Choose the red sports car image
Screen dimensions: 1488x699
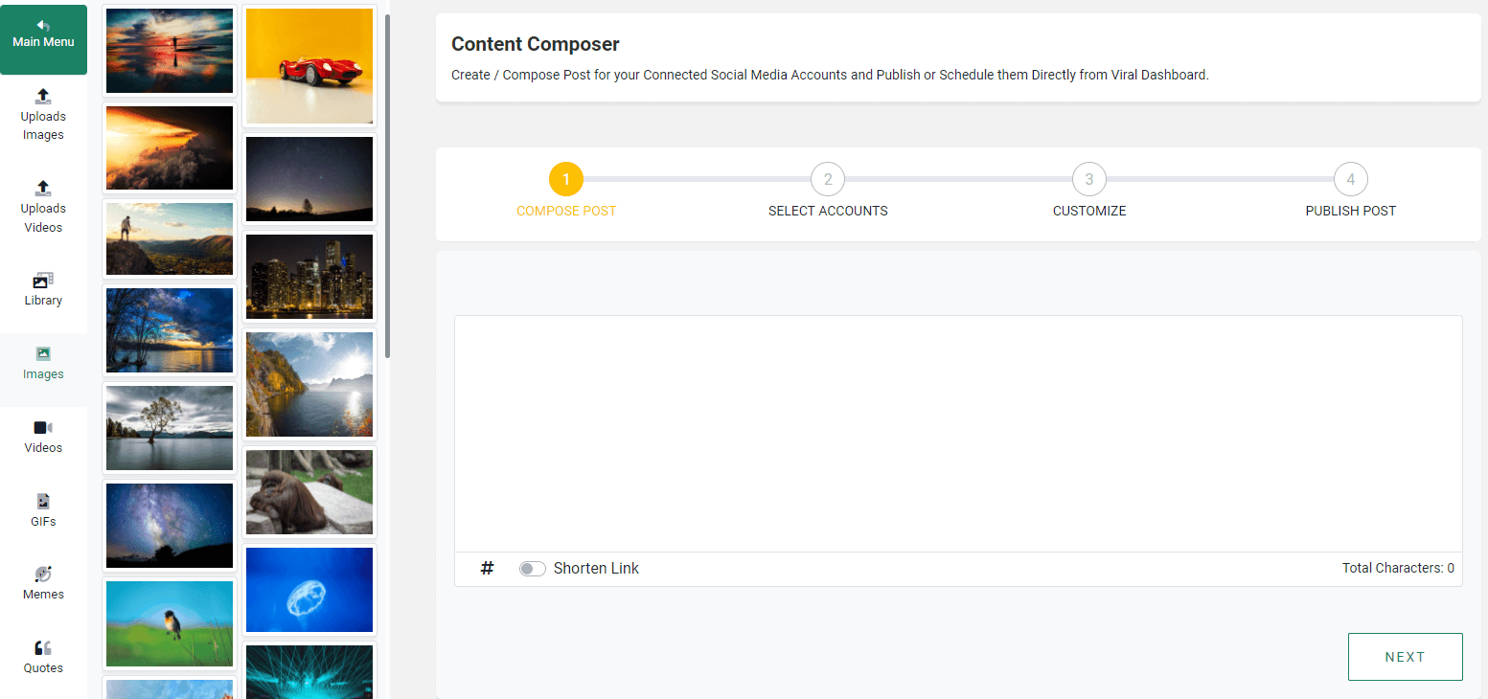click(x=309, y=66)
